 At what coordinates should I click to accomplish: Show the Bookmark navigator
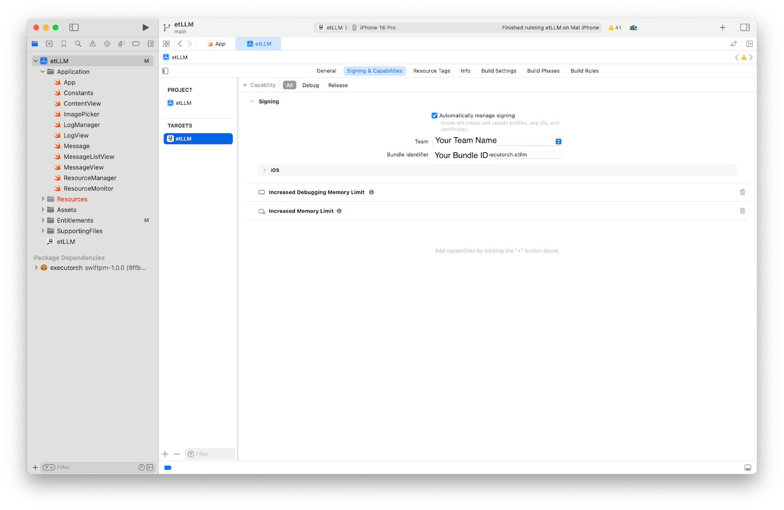click(x=64, y=44)
